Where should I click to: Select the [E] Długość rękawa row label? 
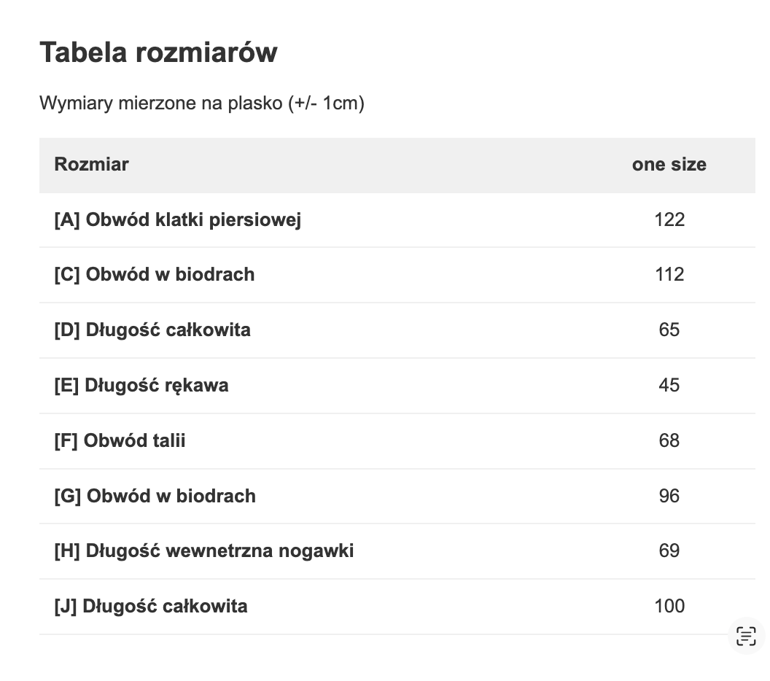(x=141, y=385)
